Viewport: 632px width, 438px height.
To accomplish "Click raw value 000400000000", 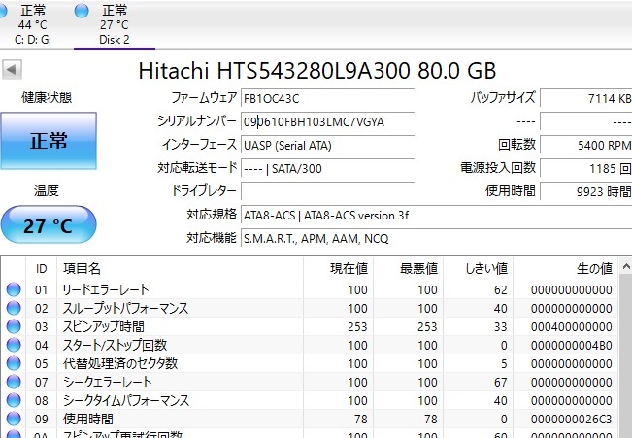I will tap(571, 327).
